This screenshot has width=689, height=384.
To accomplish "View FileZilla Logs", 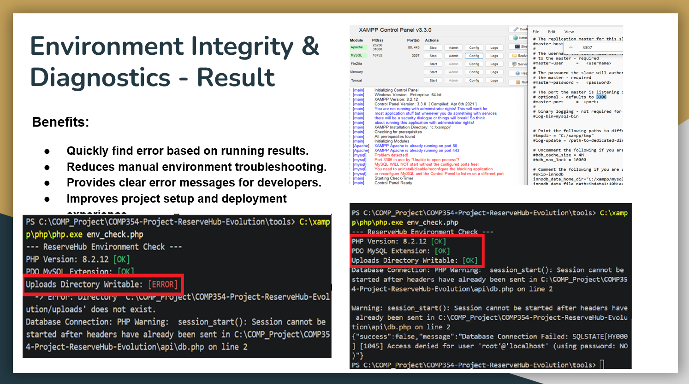I will 494,64.
